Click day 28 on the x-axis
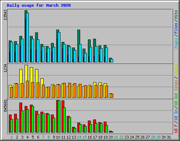 [x=153, y=137]
